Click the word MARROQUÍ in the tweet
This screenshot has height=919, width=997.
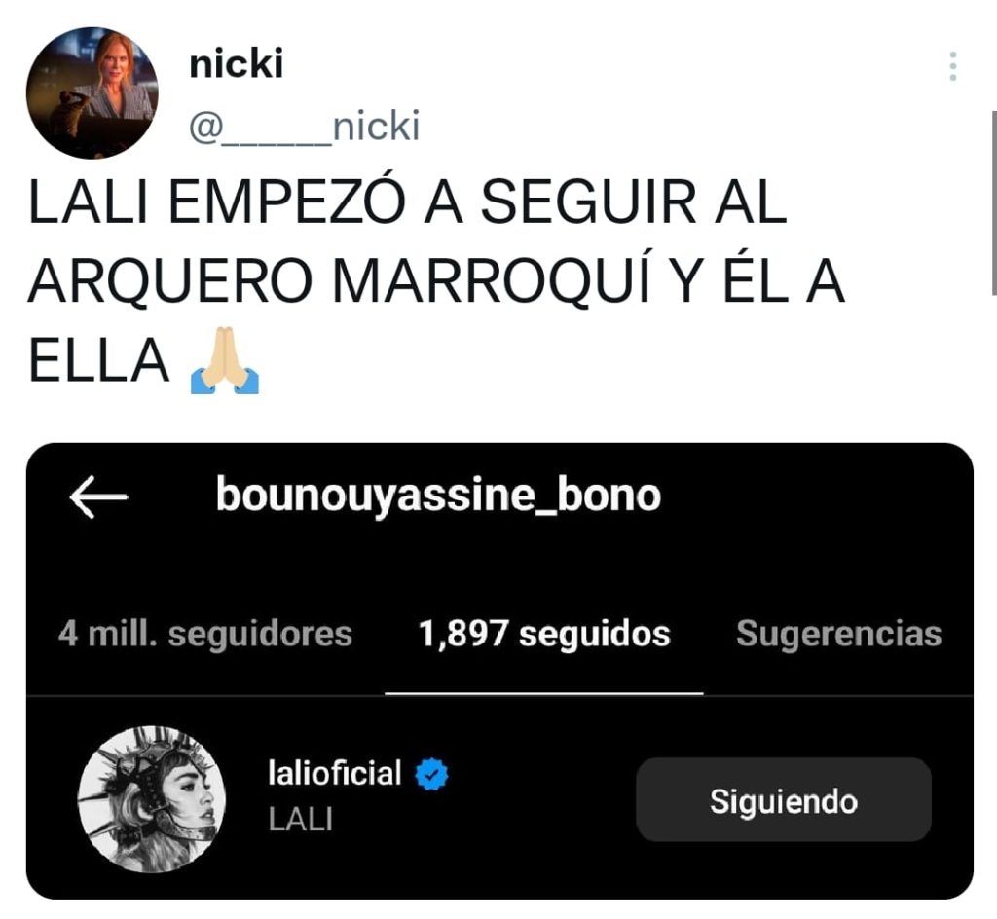point(491,281)
